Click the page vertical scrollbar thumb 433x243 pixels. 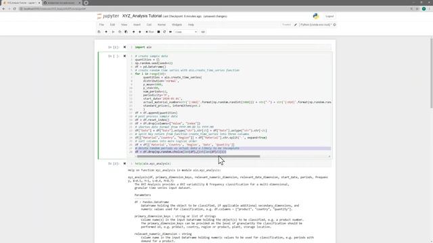(x=432, y=73)
